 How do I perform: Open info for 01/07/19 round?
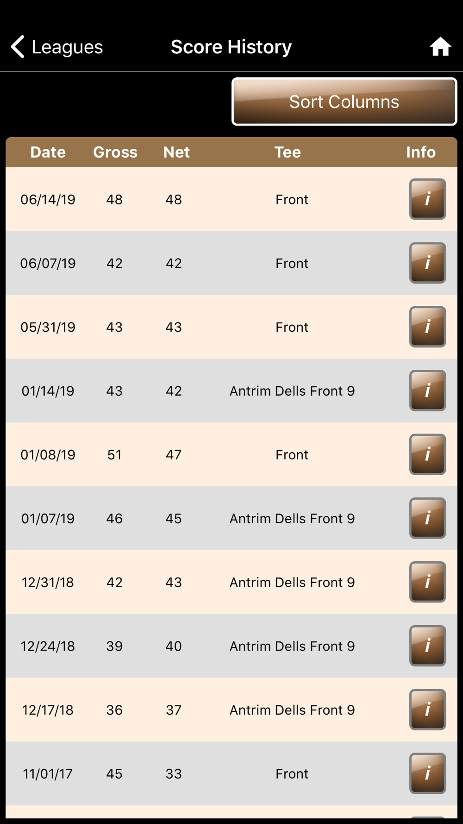[427, 518]
